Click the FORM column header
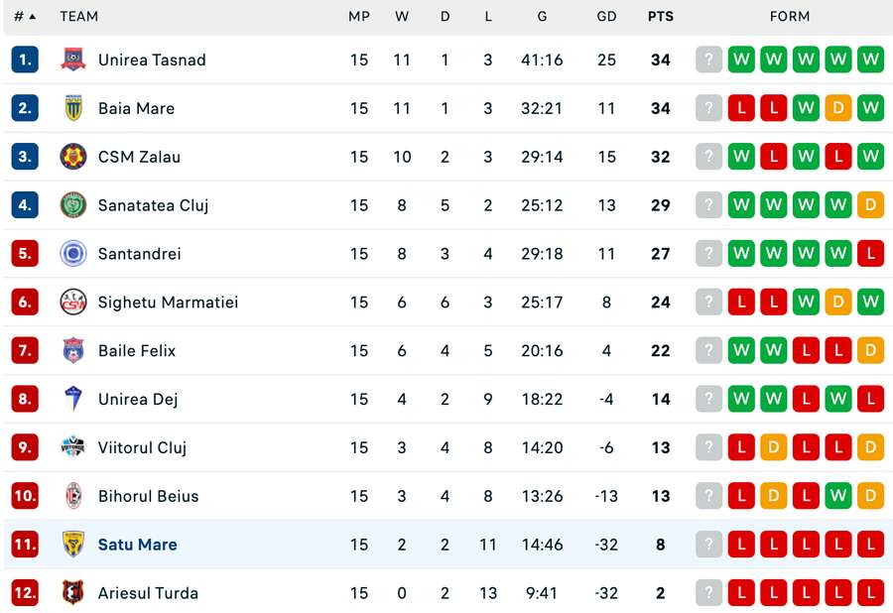 tap(790, 17)
